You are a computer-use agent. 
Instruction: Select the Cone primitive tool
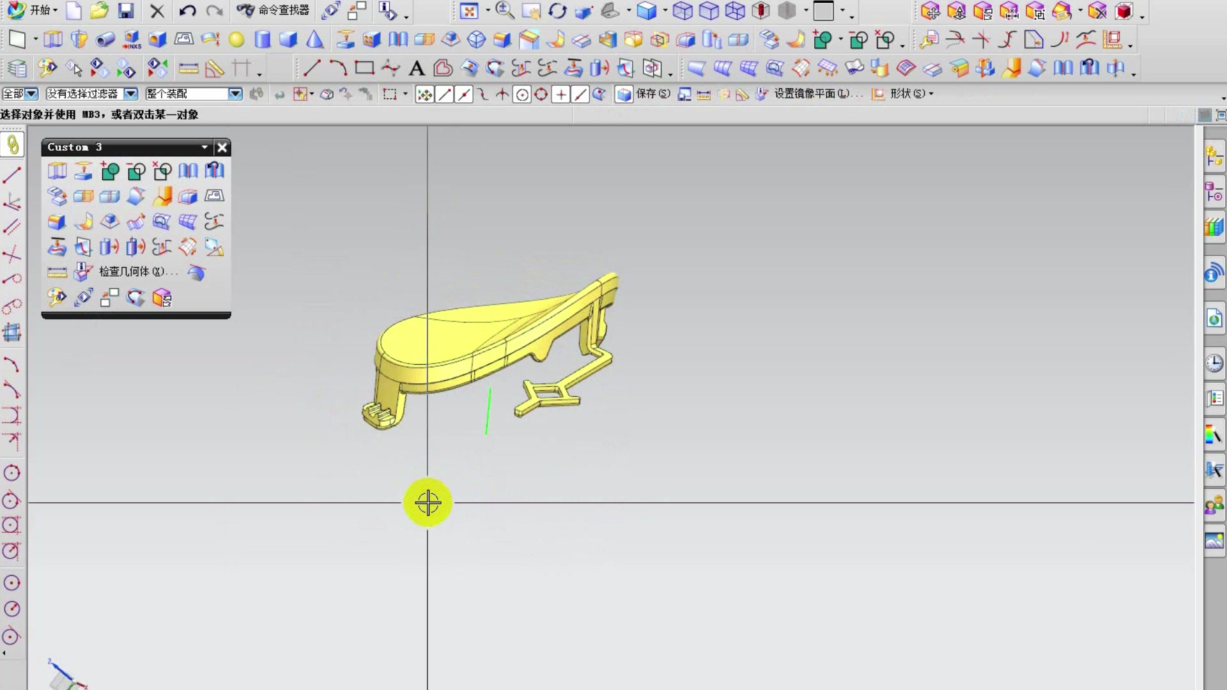pyautogui.click(x=314, y=40)
